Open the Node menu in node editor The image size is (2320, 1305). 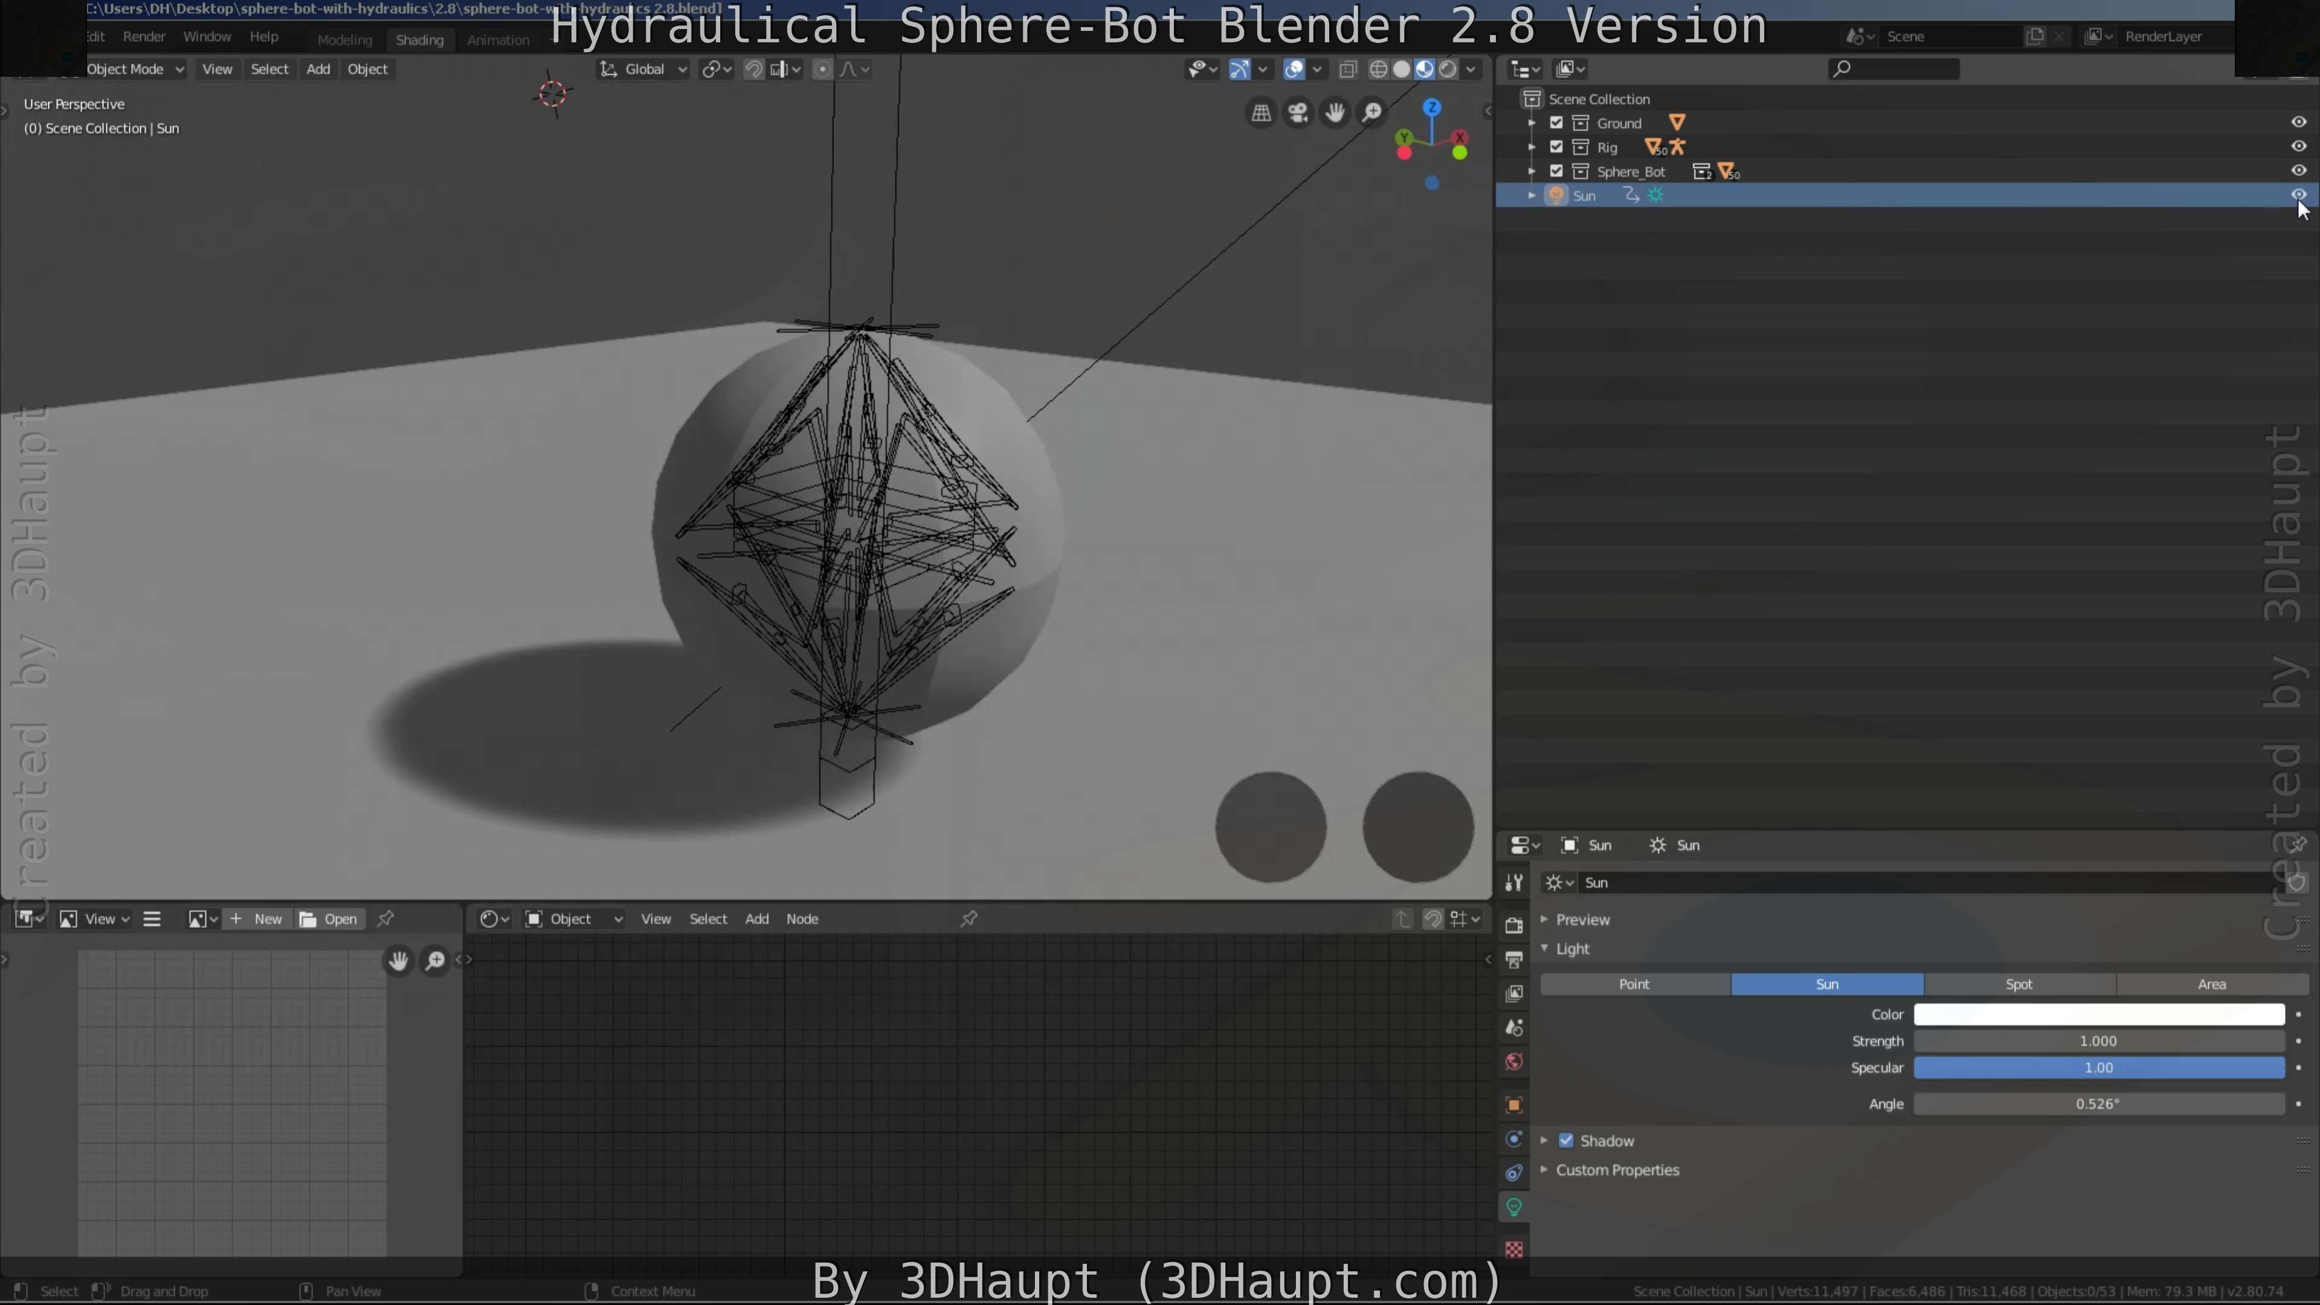point(802,918)
